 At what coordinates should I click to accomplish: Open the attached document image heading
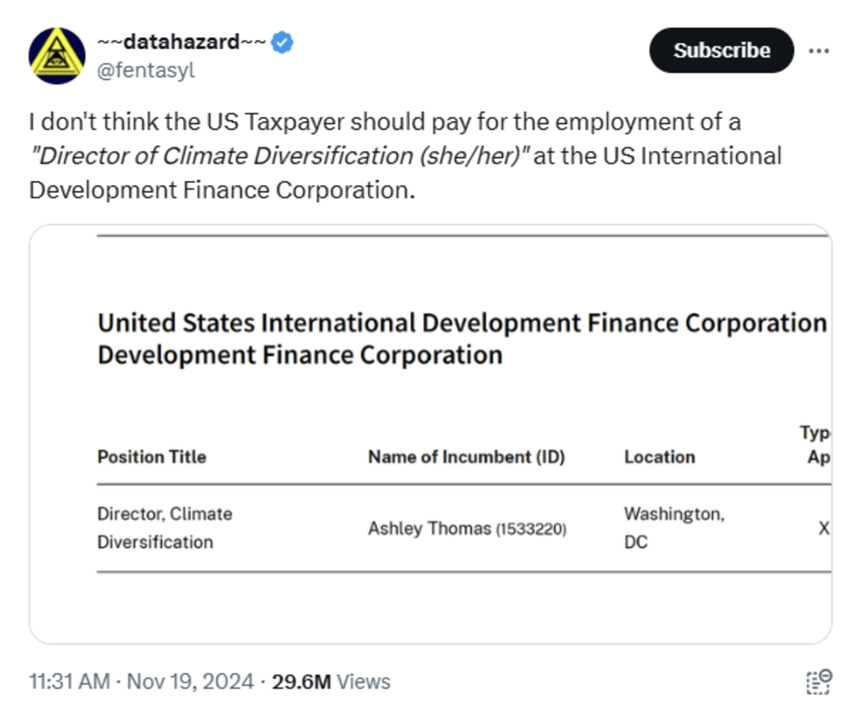[462, 339]
